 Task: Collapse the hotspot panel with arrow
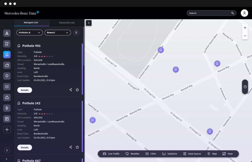point(89,23)
